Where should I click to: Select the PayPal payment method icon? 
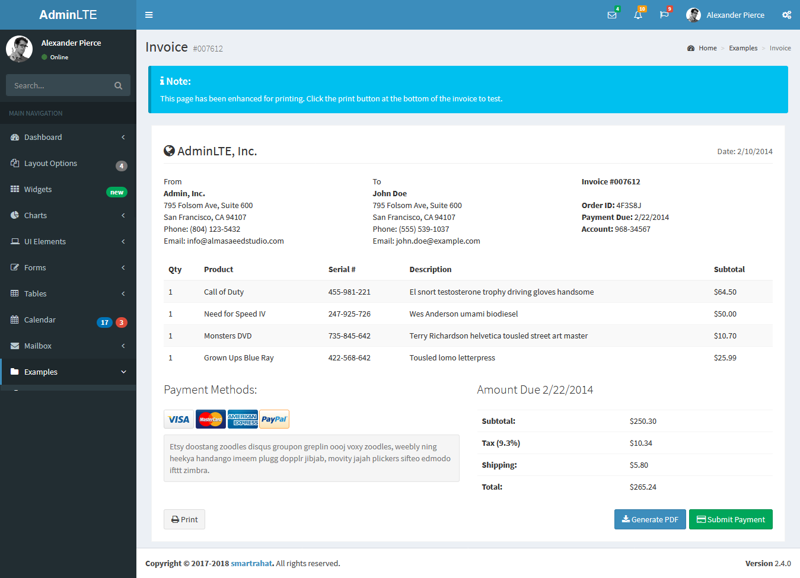(x=274, y=419)
